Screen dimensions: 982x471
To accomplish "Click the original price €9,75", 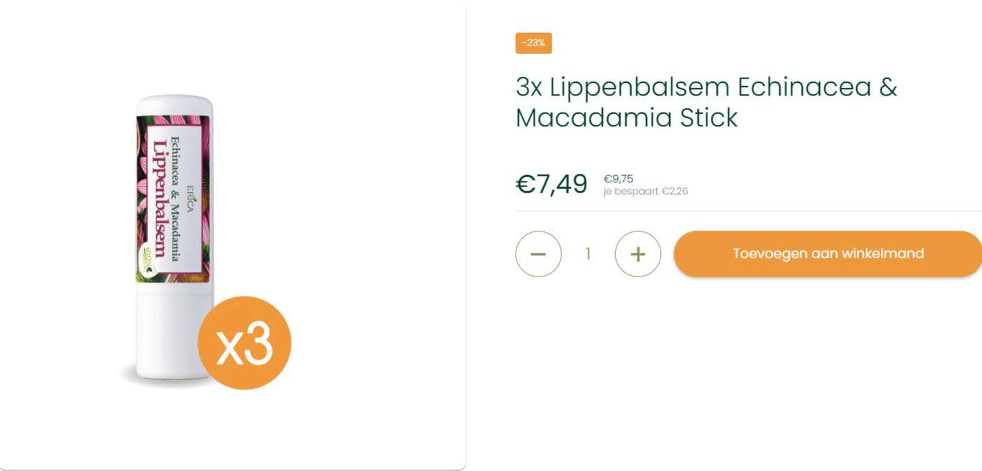I will tap(618, 179).
